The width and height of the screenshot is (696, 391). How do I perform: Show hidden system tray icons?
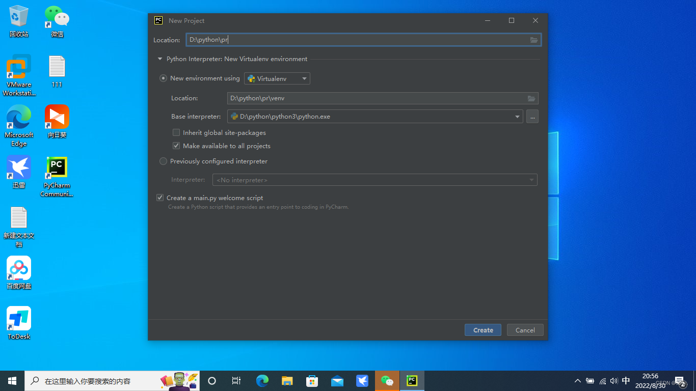(x=577, y=381)
